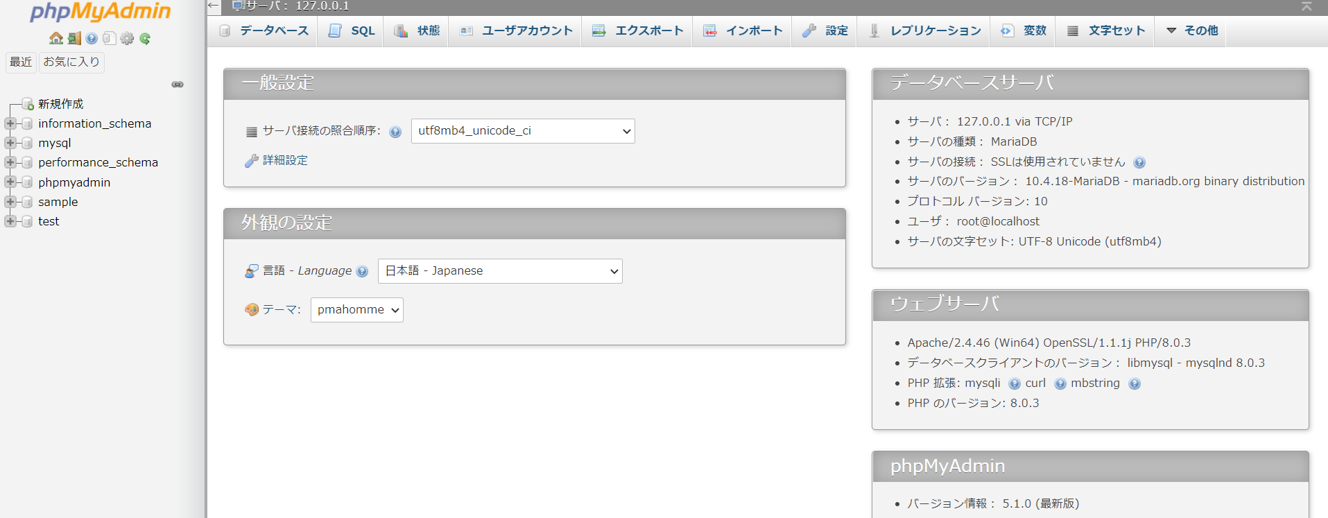Open the server connection collation dropdown

point(523,131)
